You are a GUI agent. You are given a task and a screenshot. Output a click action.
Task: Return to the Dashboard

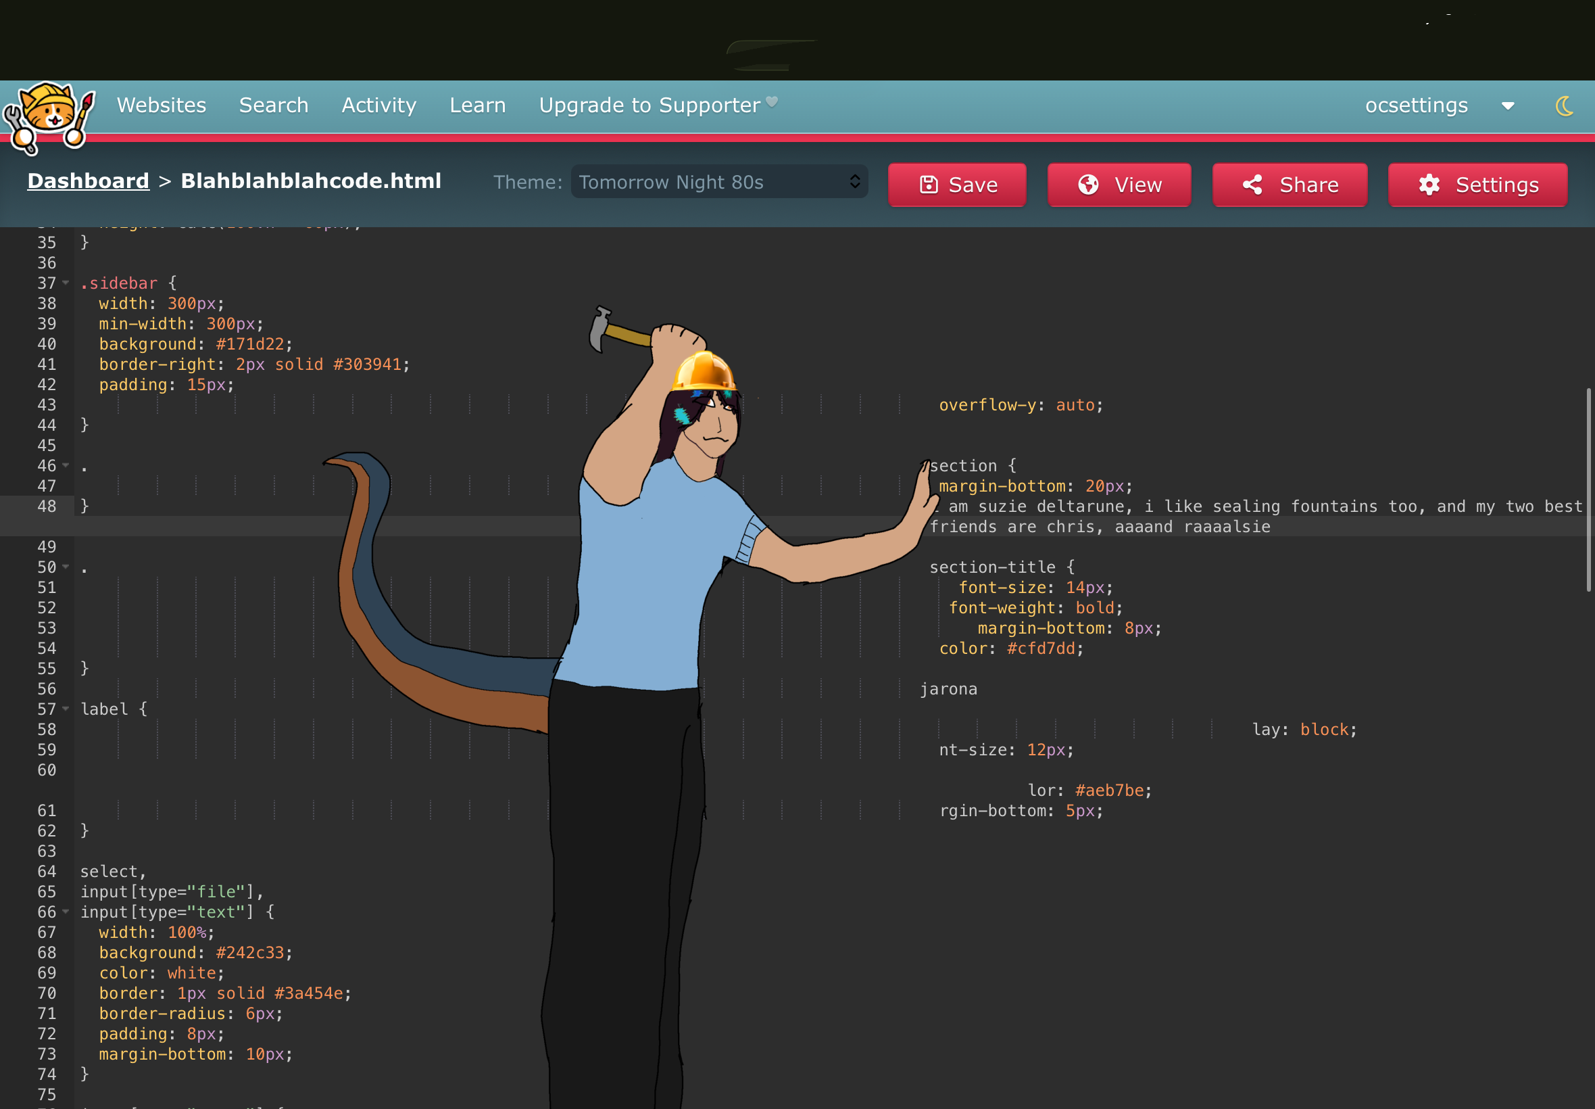click(88, 181)
